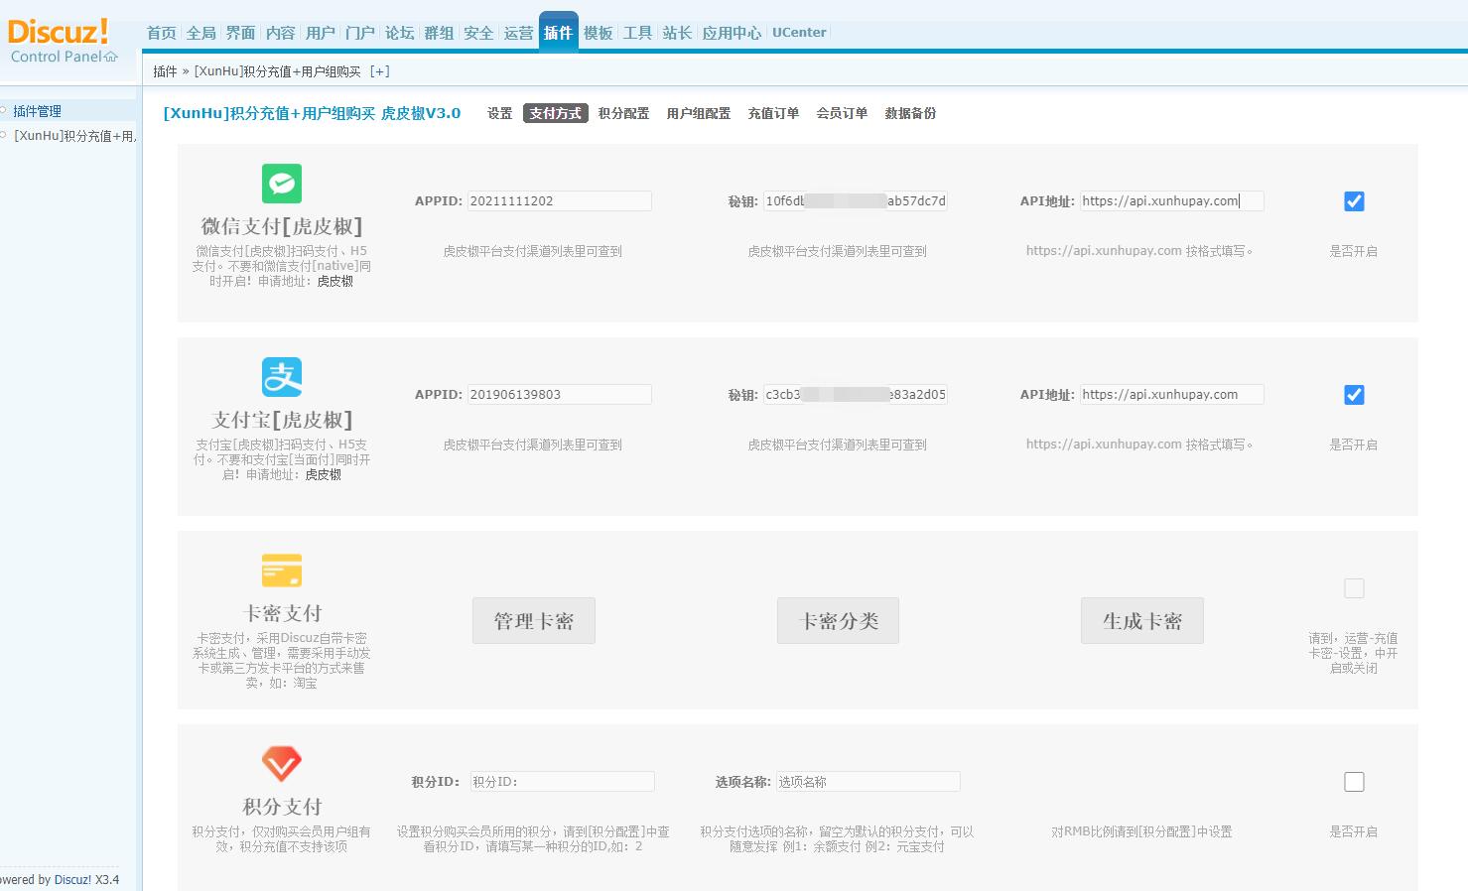1468x891 pixels.
Task: Open the 会员订单 tab
Action: [x=843, y=113]
